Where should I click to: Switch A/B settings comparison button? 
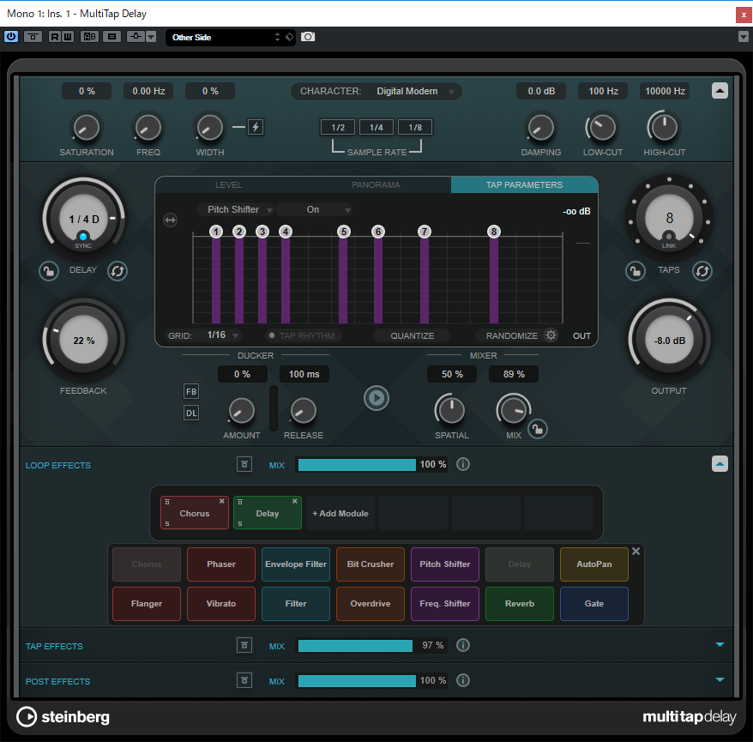click(90, 37)
